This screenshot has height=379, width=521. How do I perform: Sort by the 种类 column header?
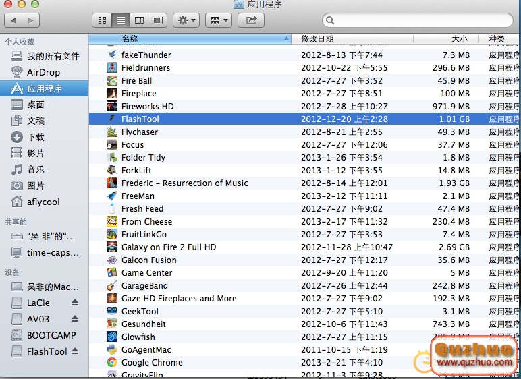(499, 39)
